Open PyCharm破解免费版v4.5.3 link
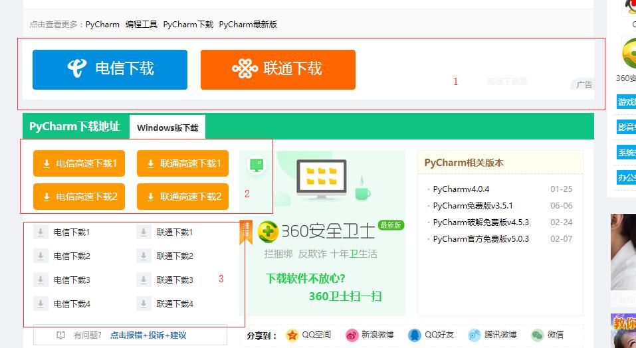Screen dimensions: 636x348 point(481,222)
